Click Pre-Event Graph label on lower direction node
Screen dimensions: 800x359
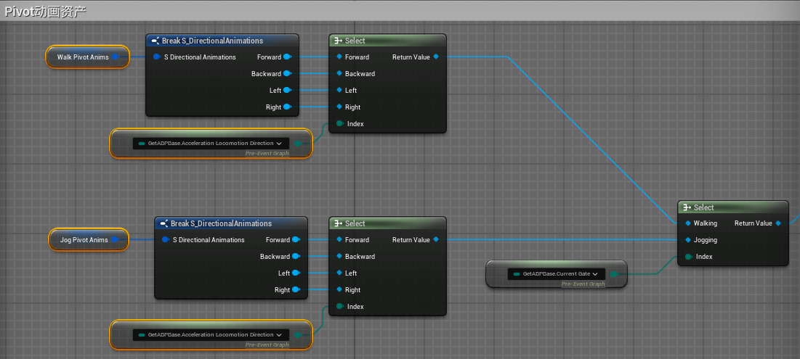(267, 344)
